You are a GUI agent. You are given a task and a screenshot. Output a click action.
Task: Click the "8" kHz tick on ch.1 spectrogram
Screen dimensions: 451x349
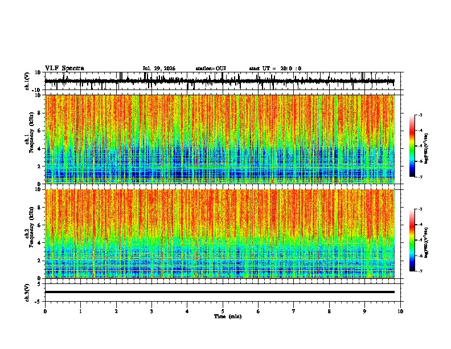coord(39,113)
